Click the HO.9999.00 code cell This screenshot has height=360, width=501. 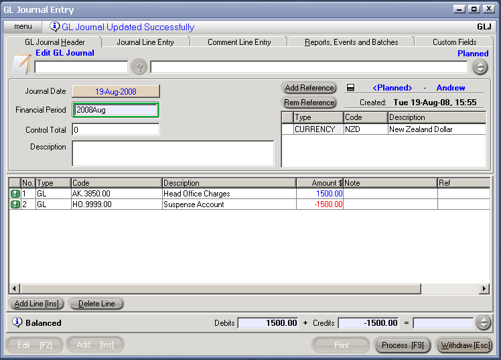pos(117,204)
